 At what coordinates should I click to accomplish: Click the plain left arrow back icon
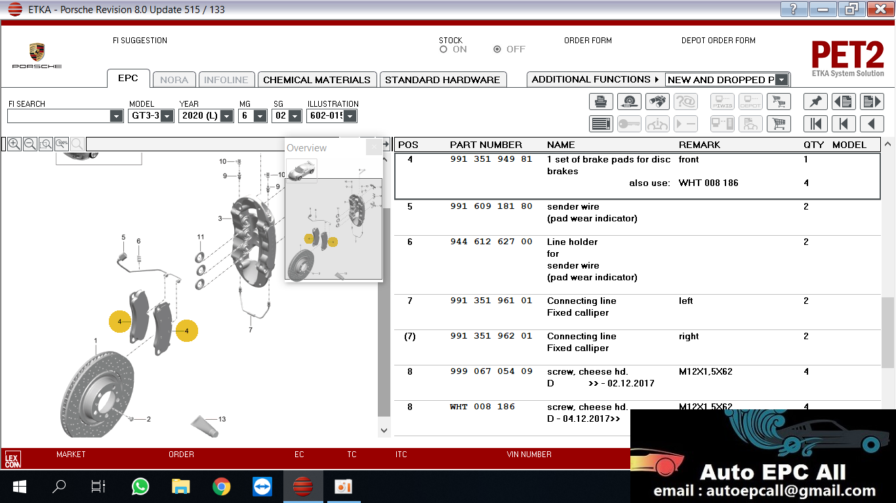click(x=872, y=124)
